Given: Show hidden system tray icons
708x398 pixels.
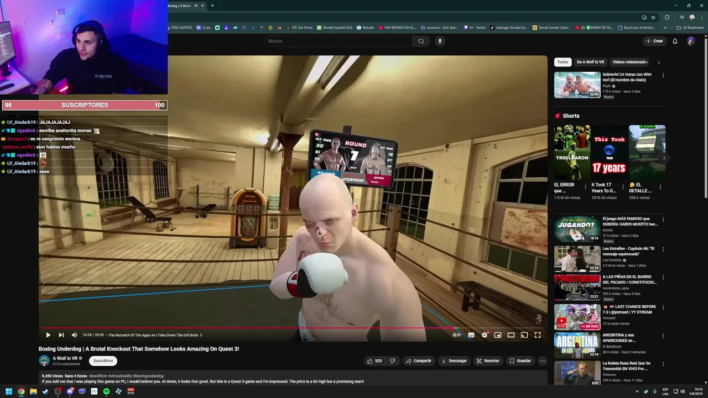Looking at the screenshot, I should (637, 391).
